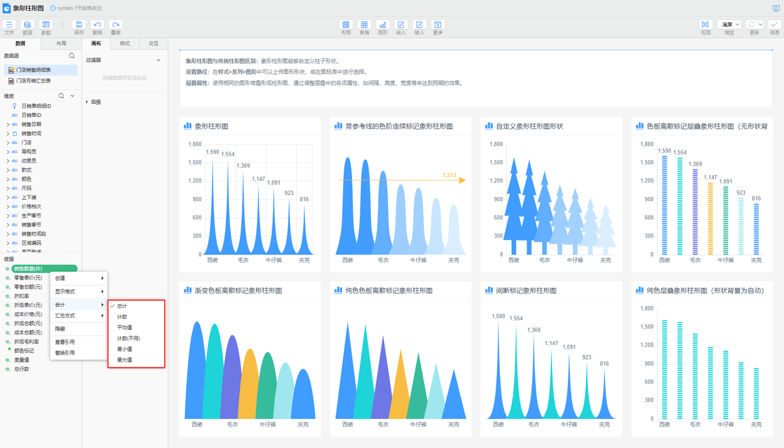The width and height of the screenshot is (784, 448).
Task: Open the 表格 (Table) component icon
Action: pyautogui.click(x=364, y=25)
